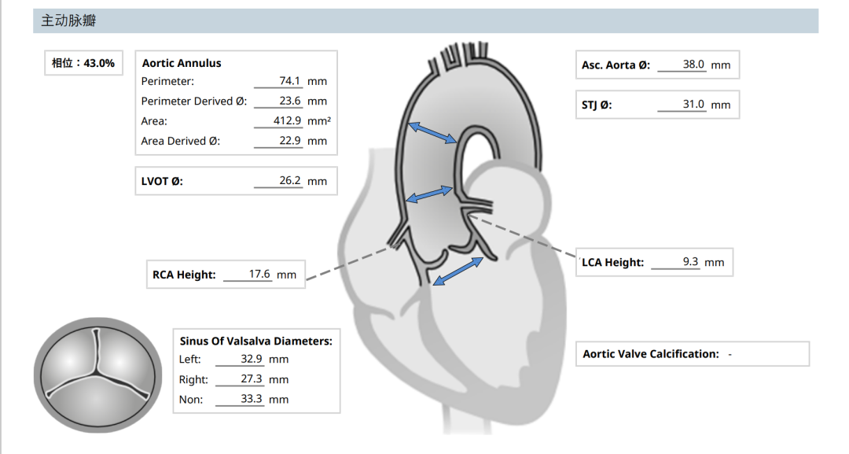Click the Aortic Valve Calcification field
The image size is (849, 454).
(692, 354)
